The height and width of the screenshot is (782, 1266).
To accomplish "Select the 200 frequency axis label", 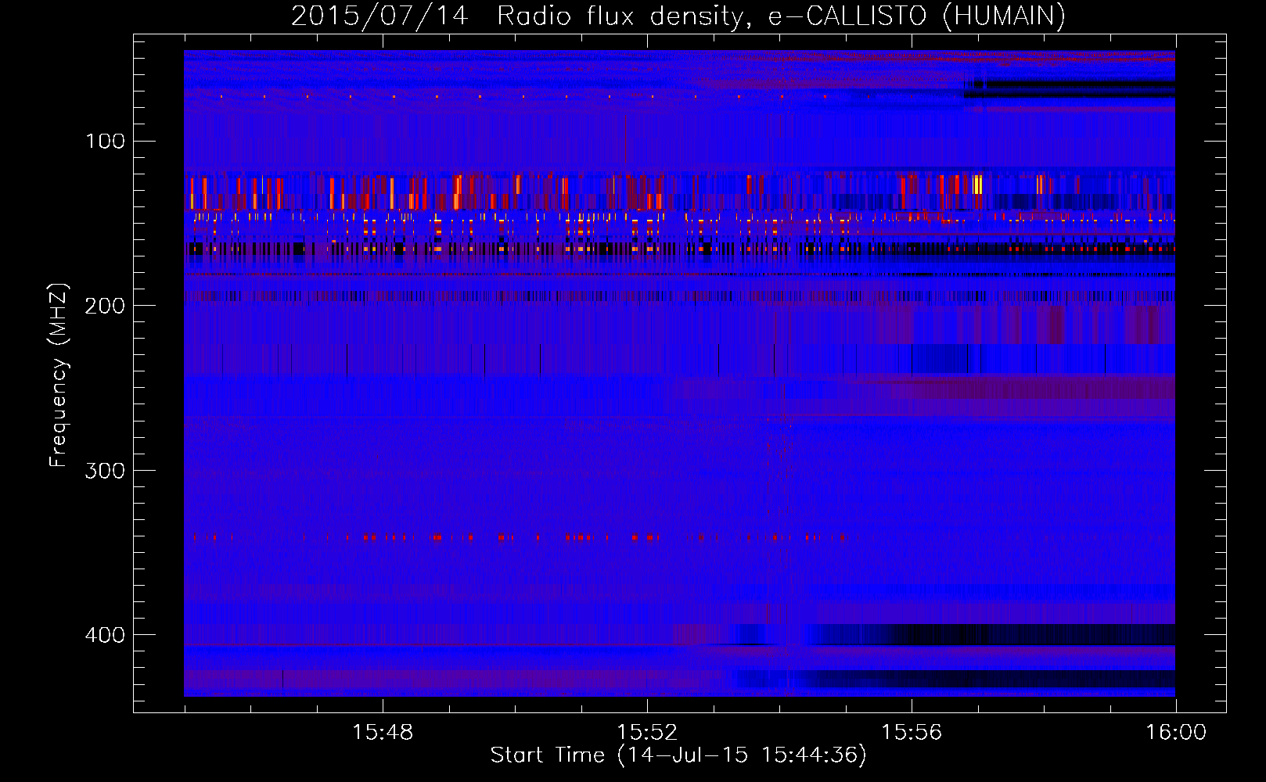I will (105, 306).
